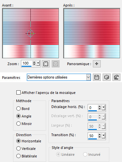Click the Après preview image
The height and width of the screenshot is (162, 122).
click(92, 33)
